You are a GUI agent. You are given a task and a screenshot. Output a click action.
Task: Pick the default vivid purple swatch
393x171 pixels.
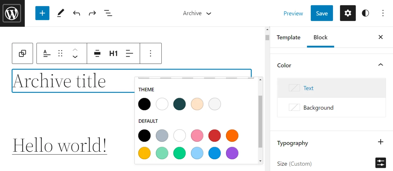[x=232, y=153]
